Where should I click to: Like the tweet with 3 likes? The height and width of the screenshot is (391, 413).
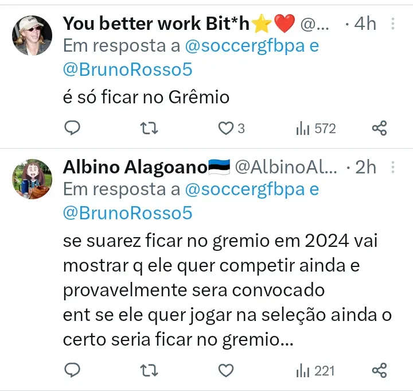[226, 128]
